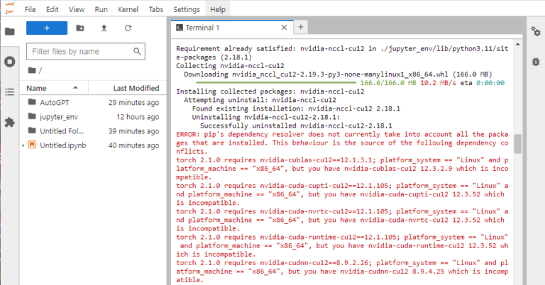The width and height of the screenshot is (545, 285).
Task: Open the Kernel menu
Action: [x=128, y=9]
